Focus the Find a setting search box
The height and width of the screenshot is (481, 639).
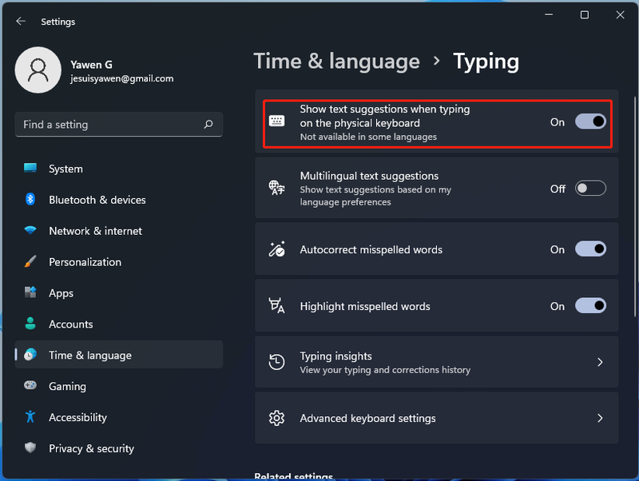118,125
